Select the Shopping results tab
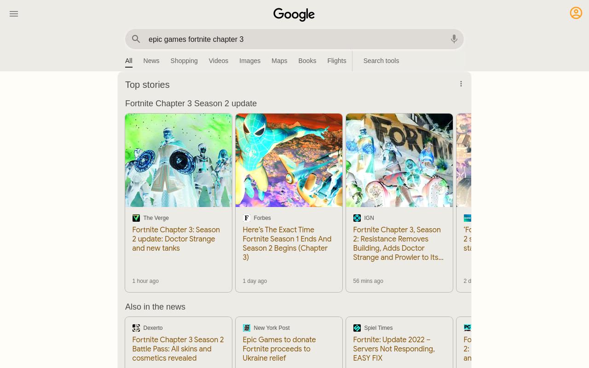The height and width of the screenshot is (368, 589). (184, 61)
